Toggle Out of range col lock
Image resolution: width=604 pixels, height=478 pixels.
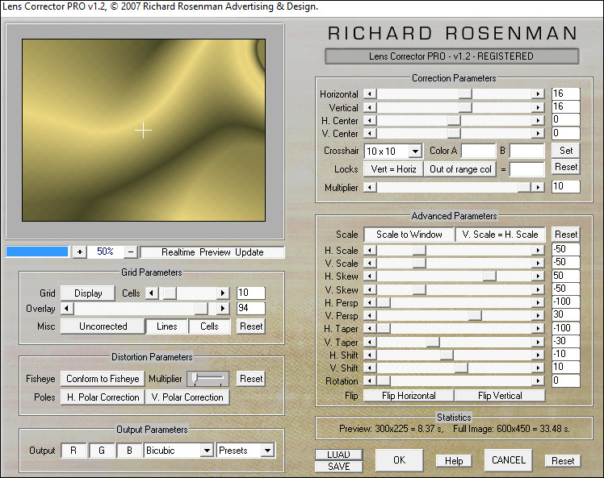pos(460,169)
